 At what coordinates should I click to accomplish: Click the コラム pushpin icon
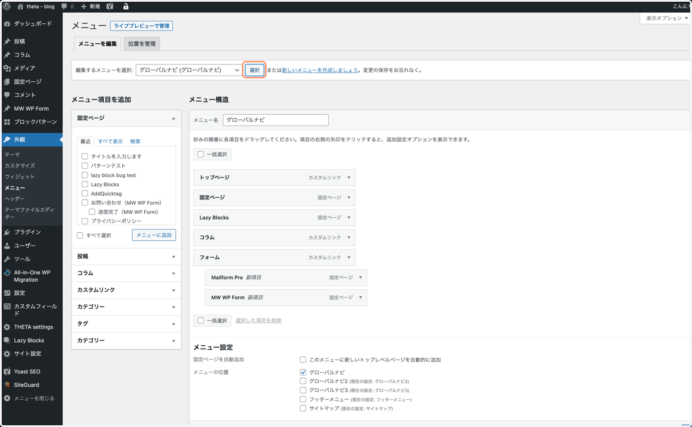pyautogui.click(x=7, y=55)
